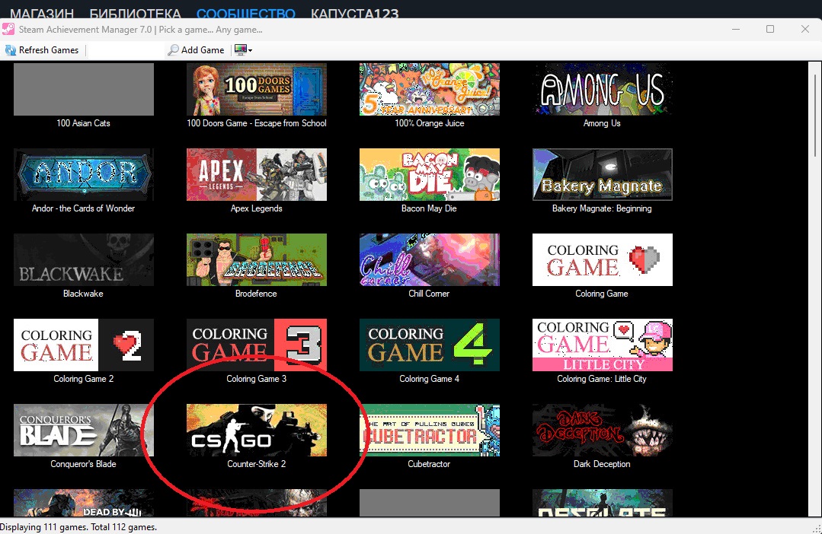Screen dimensions: 822x534
Task: Click the 'Blackwake' caption text
Action: point(83,294)
